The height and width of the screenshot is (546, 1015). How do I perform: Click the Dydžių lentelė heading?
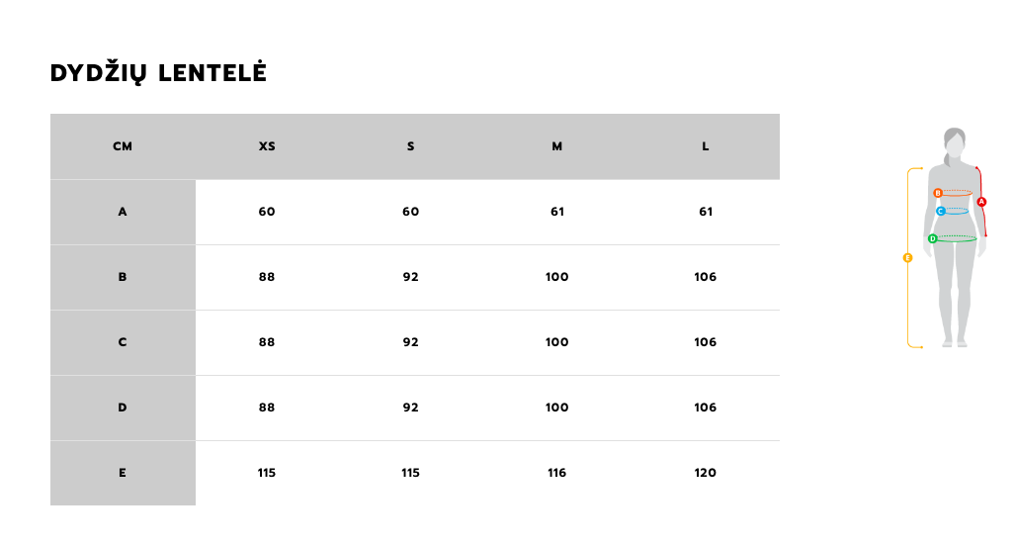pos(158,73)
